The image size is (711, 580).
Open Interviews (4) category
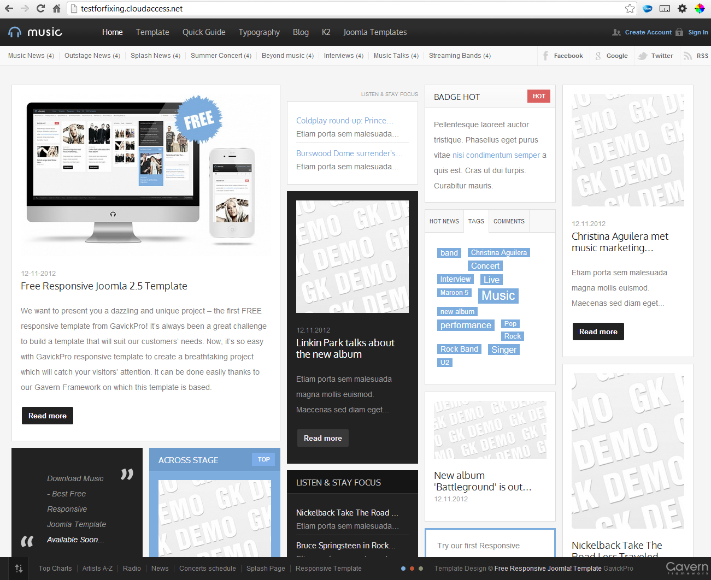pos(343,56)
